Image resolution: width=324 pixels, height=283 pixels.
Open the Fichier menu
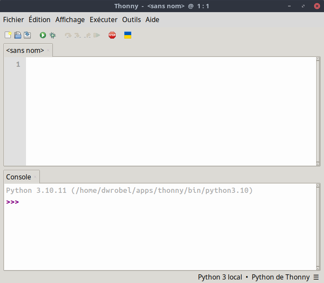(x=13, y=20)
